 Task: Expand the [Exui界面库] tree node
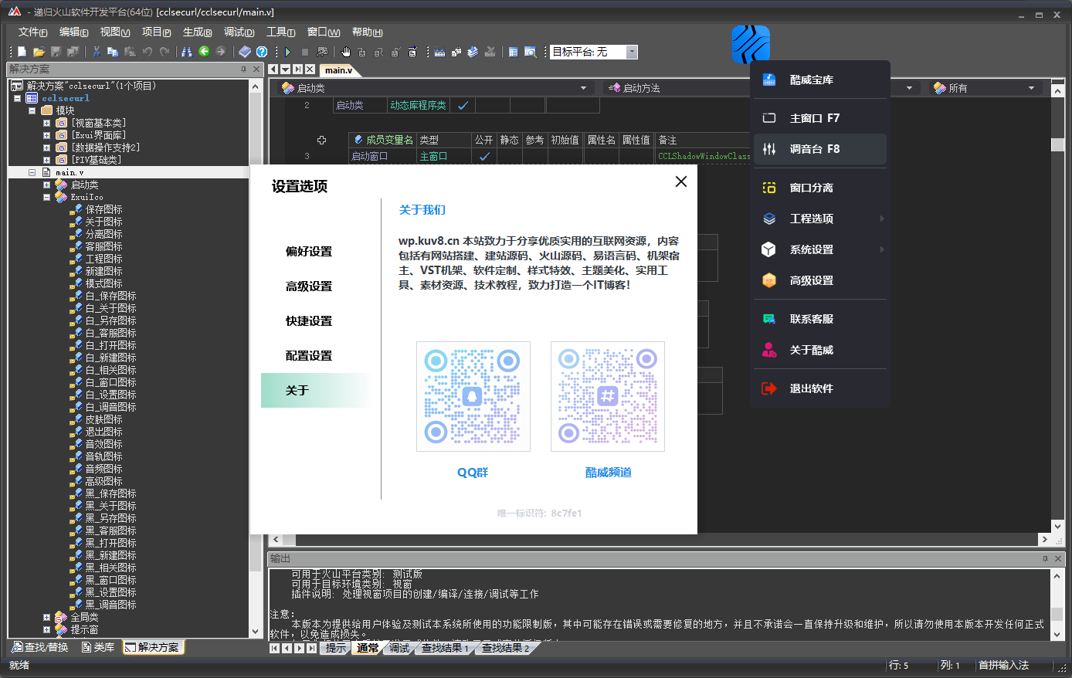[x=46, y=135]
